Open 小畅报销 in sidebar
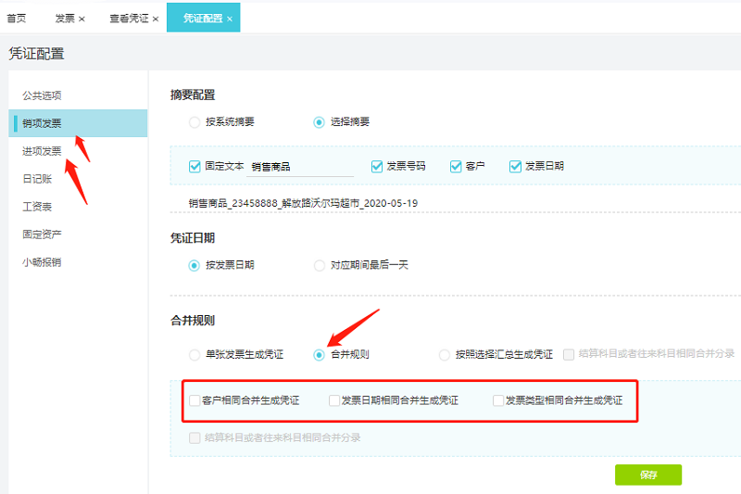Image resolution: width=741 pixels, height=494 pixels. click(x=42, y=262)
